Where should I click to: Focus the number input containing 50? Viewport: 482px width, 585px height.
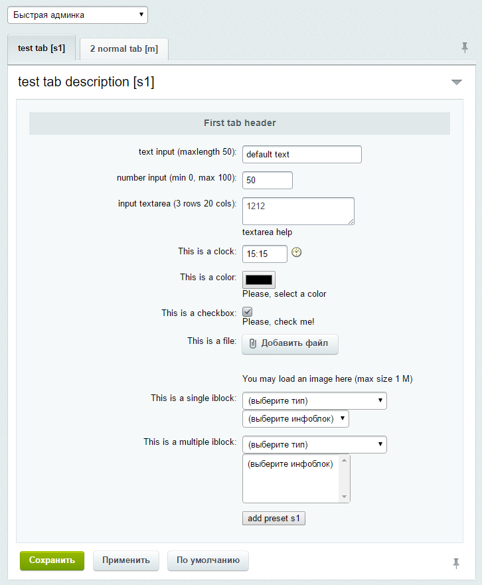click(x=268, y=180)
